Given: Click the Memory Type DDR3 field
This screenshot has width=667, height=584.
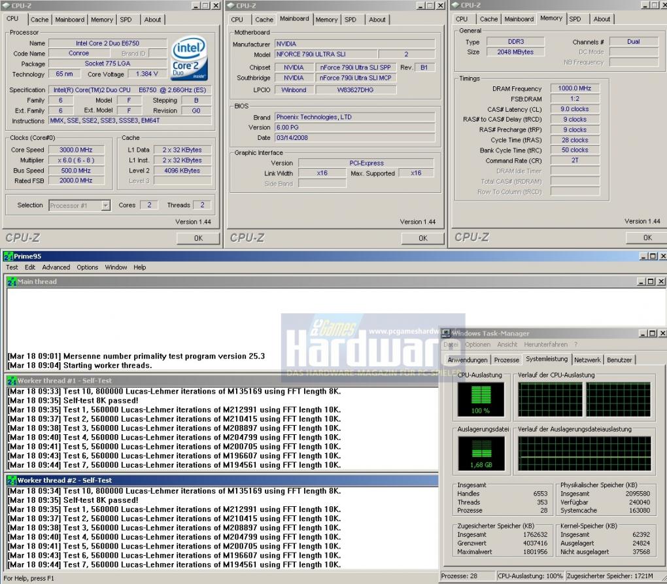Looking at the screenshot, I should coord(515,42).
